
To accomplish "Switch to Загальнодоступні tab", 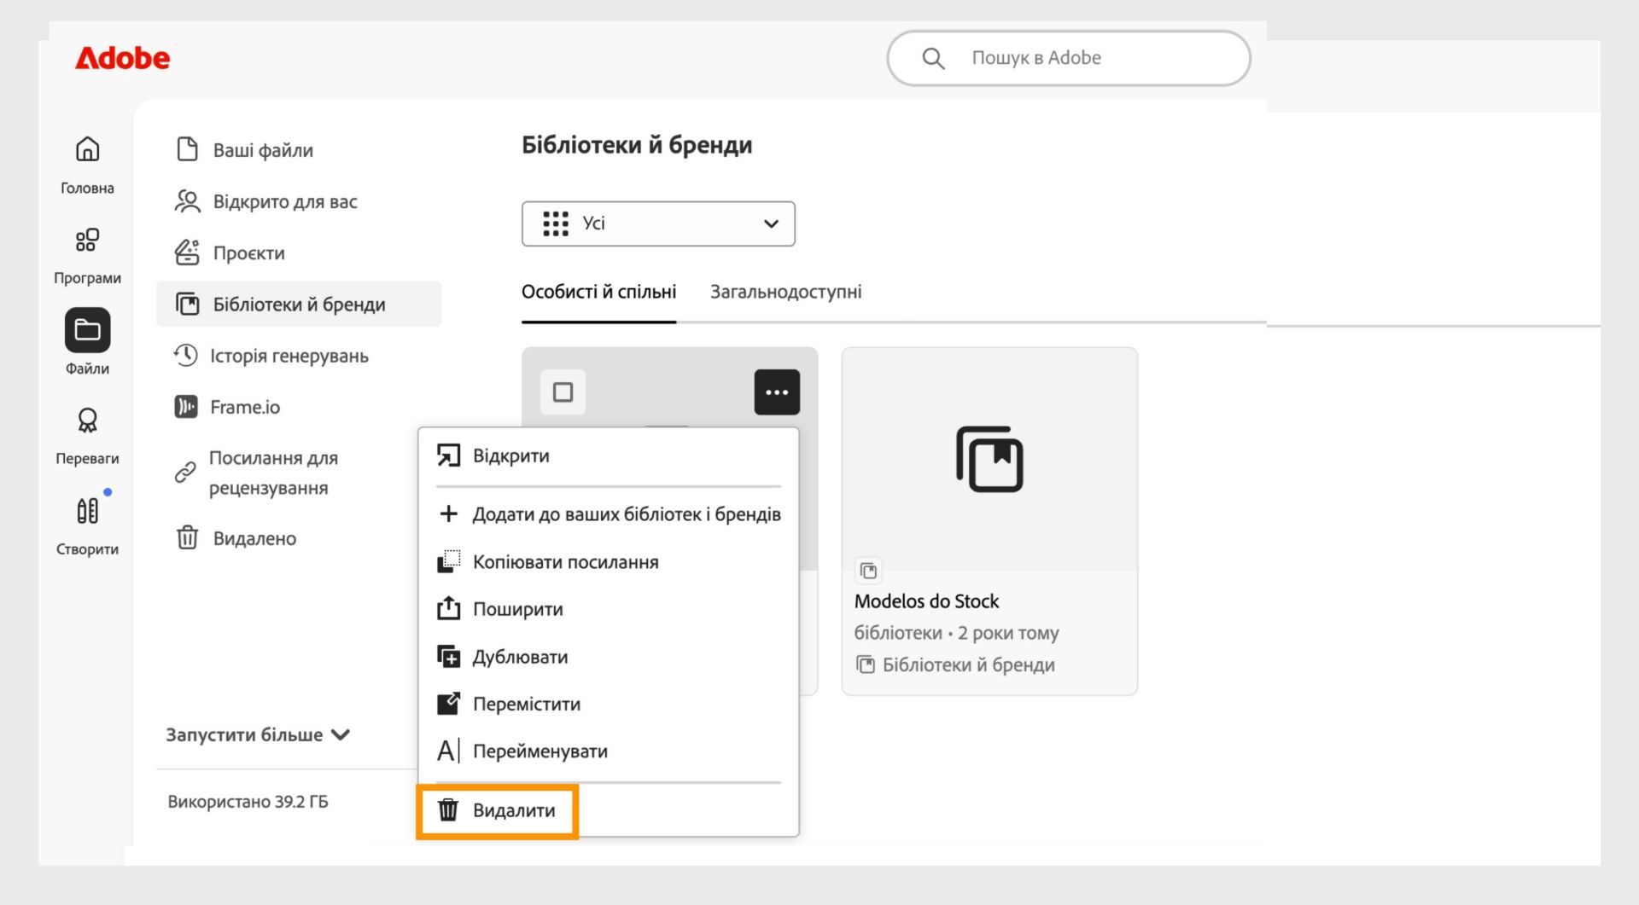I will pos(785,292).
